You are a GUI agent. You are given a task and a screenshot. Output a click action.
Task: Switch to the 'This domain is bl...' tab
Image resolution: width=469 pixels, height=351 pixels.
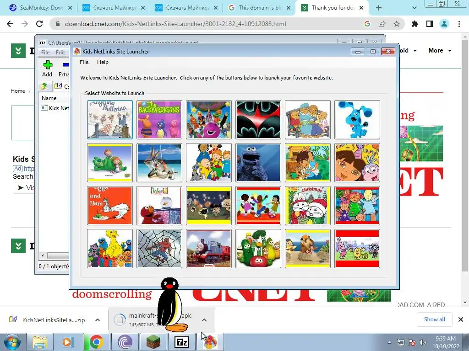tap(259, 8)
